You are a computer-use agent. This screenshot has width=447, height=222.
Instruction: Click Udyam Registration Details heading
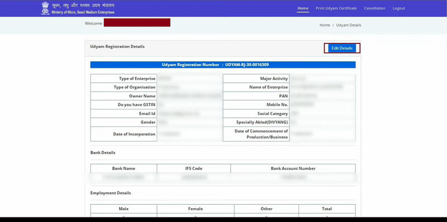tap(117, 46)
